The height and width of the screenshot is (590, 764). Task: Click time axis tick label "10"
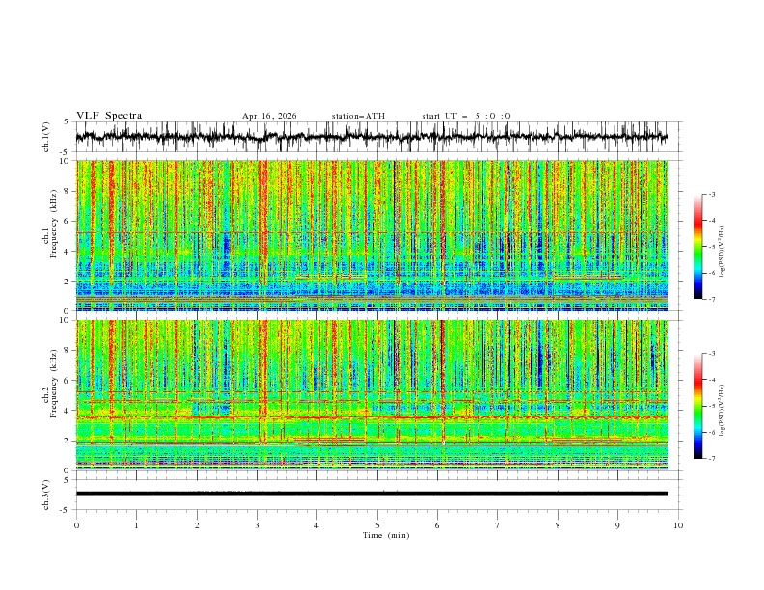coord(678,525)
